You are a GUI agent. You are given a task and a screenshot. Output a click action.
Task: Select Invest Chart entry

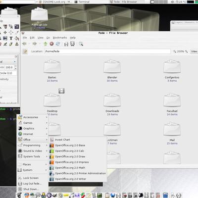(78, 140)
